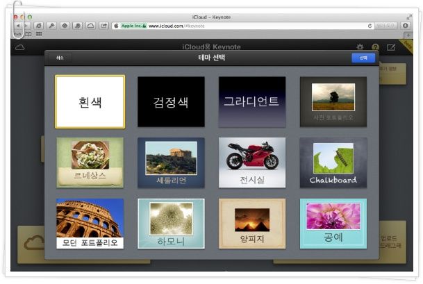
Task: Go back with Safari's back arrow
Action: [18, 26]
